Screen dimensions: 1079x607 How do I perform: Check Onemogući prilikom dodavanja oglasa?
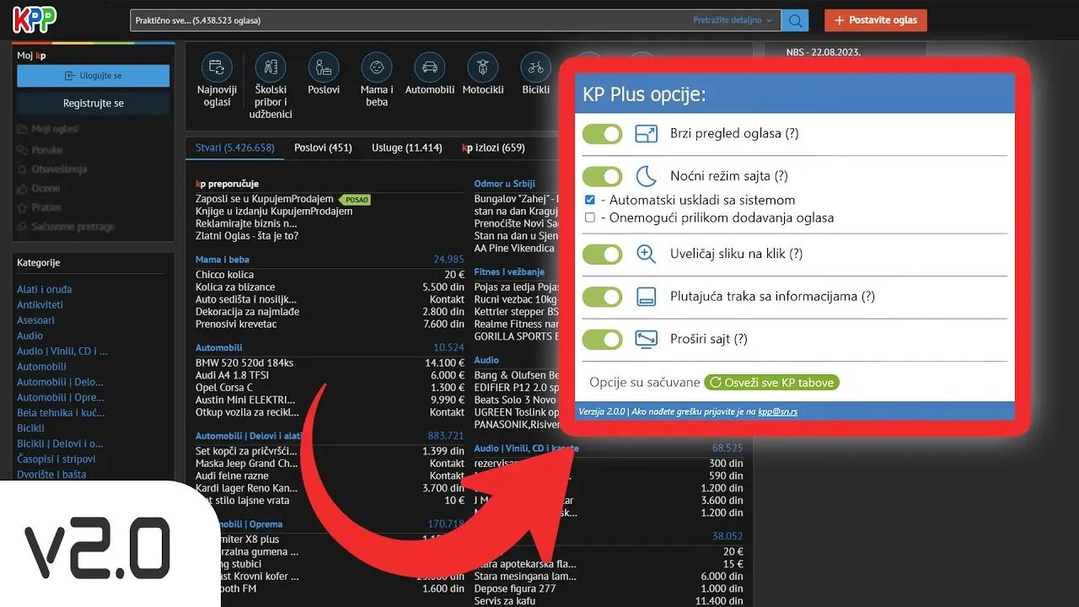tap(590, 218)
